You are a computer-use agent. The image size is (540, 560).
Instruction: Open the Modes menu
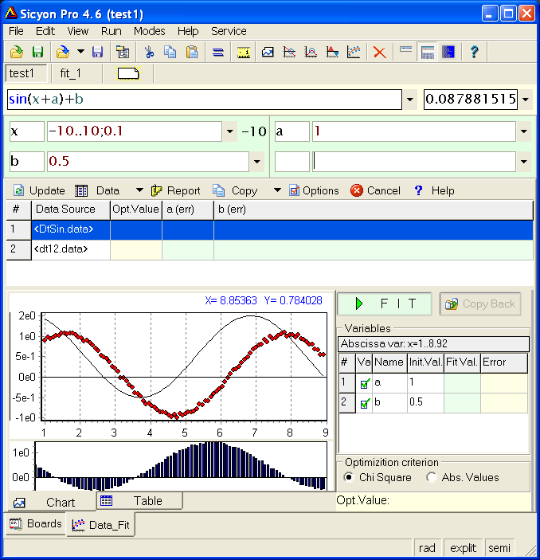click(x=149, y=31)
